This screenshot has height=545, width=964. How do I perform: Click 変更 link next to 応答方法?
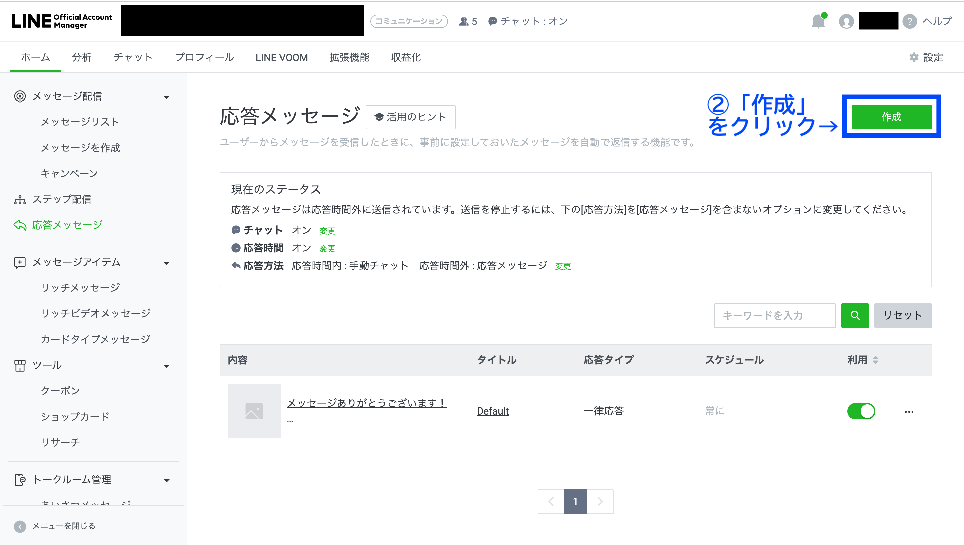(563, 266)
